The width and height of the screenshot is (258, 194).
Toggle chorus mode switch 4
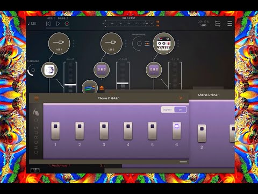tap(128, 131)
